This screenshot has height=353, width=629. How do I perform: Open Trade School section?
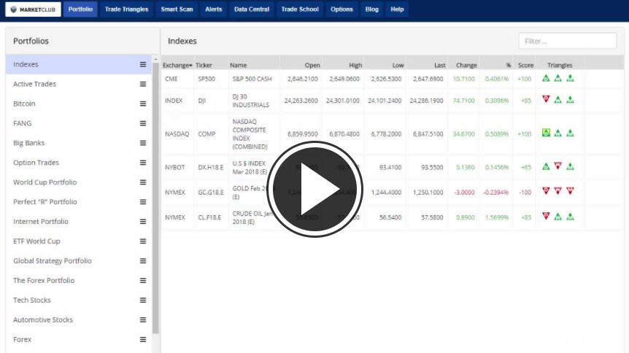click(300, 9)
